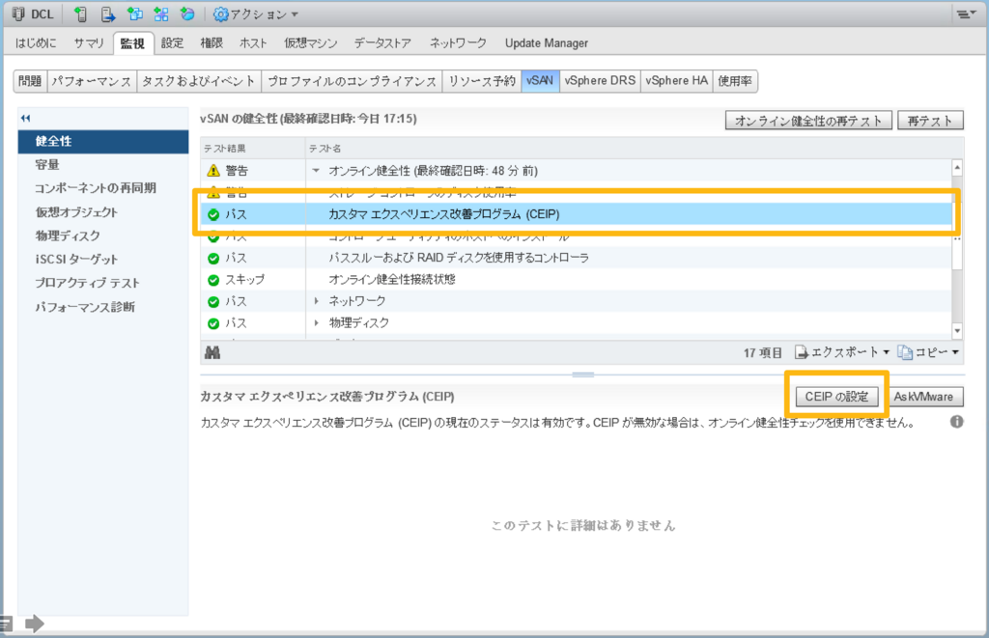989x638 pixels.
Task: Open the タスクおよびイベント sub-tab
Action: pyautogui.click(x=199, y=81)
